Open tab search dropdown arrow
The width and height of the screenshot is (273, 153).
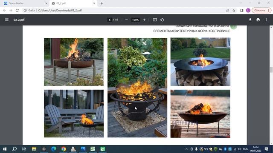(x=241, y=3)
